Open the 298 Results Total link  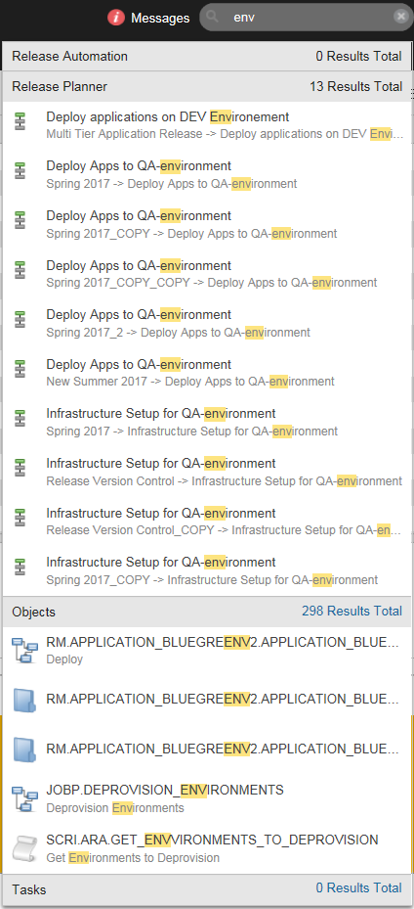352,611
